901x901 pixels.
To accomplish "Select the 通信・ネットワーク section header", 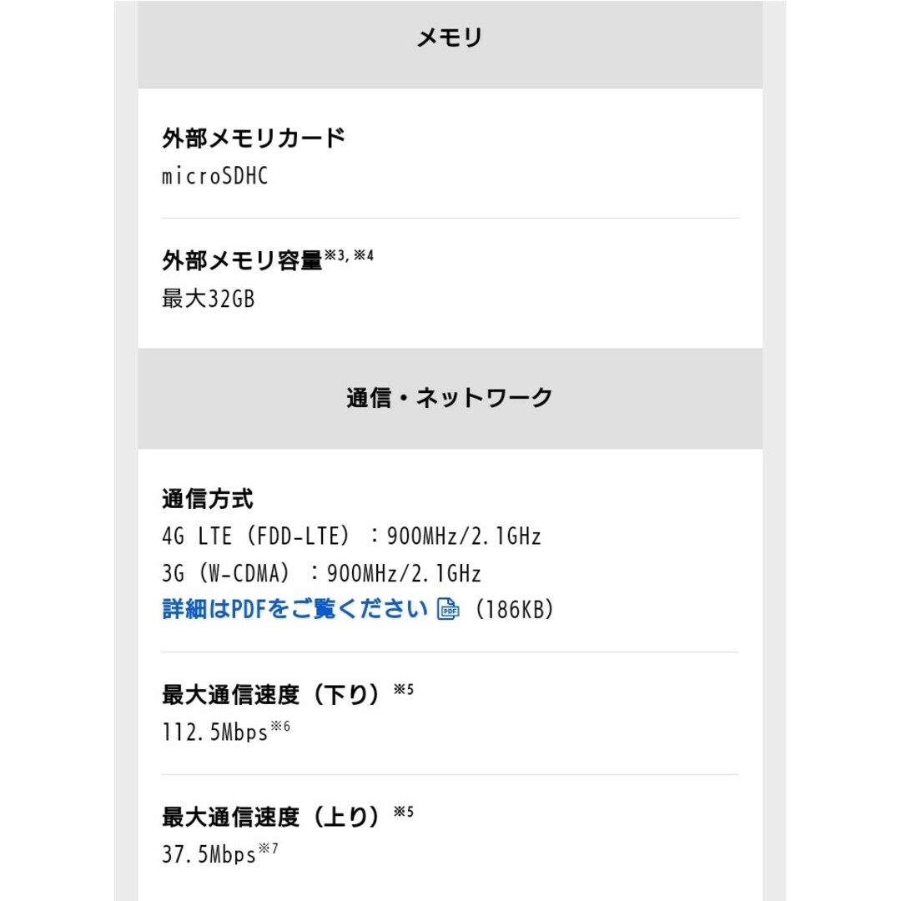I will coord(450,398).
